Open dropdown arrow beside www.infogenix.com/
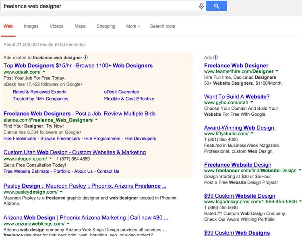302x236 pixels. click(51, 159)
